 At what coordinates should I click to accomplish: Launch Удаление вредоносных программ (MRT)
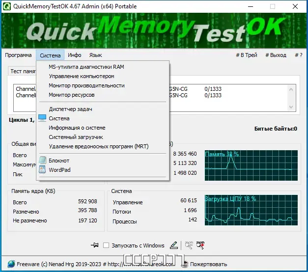[x=103, y=146]
